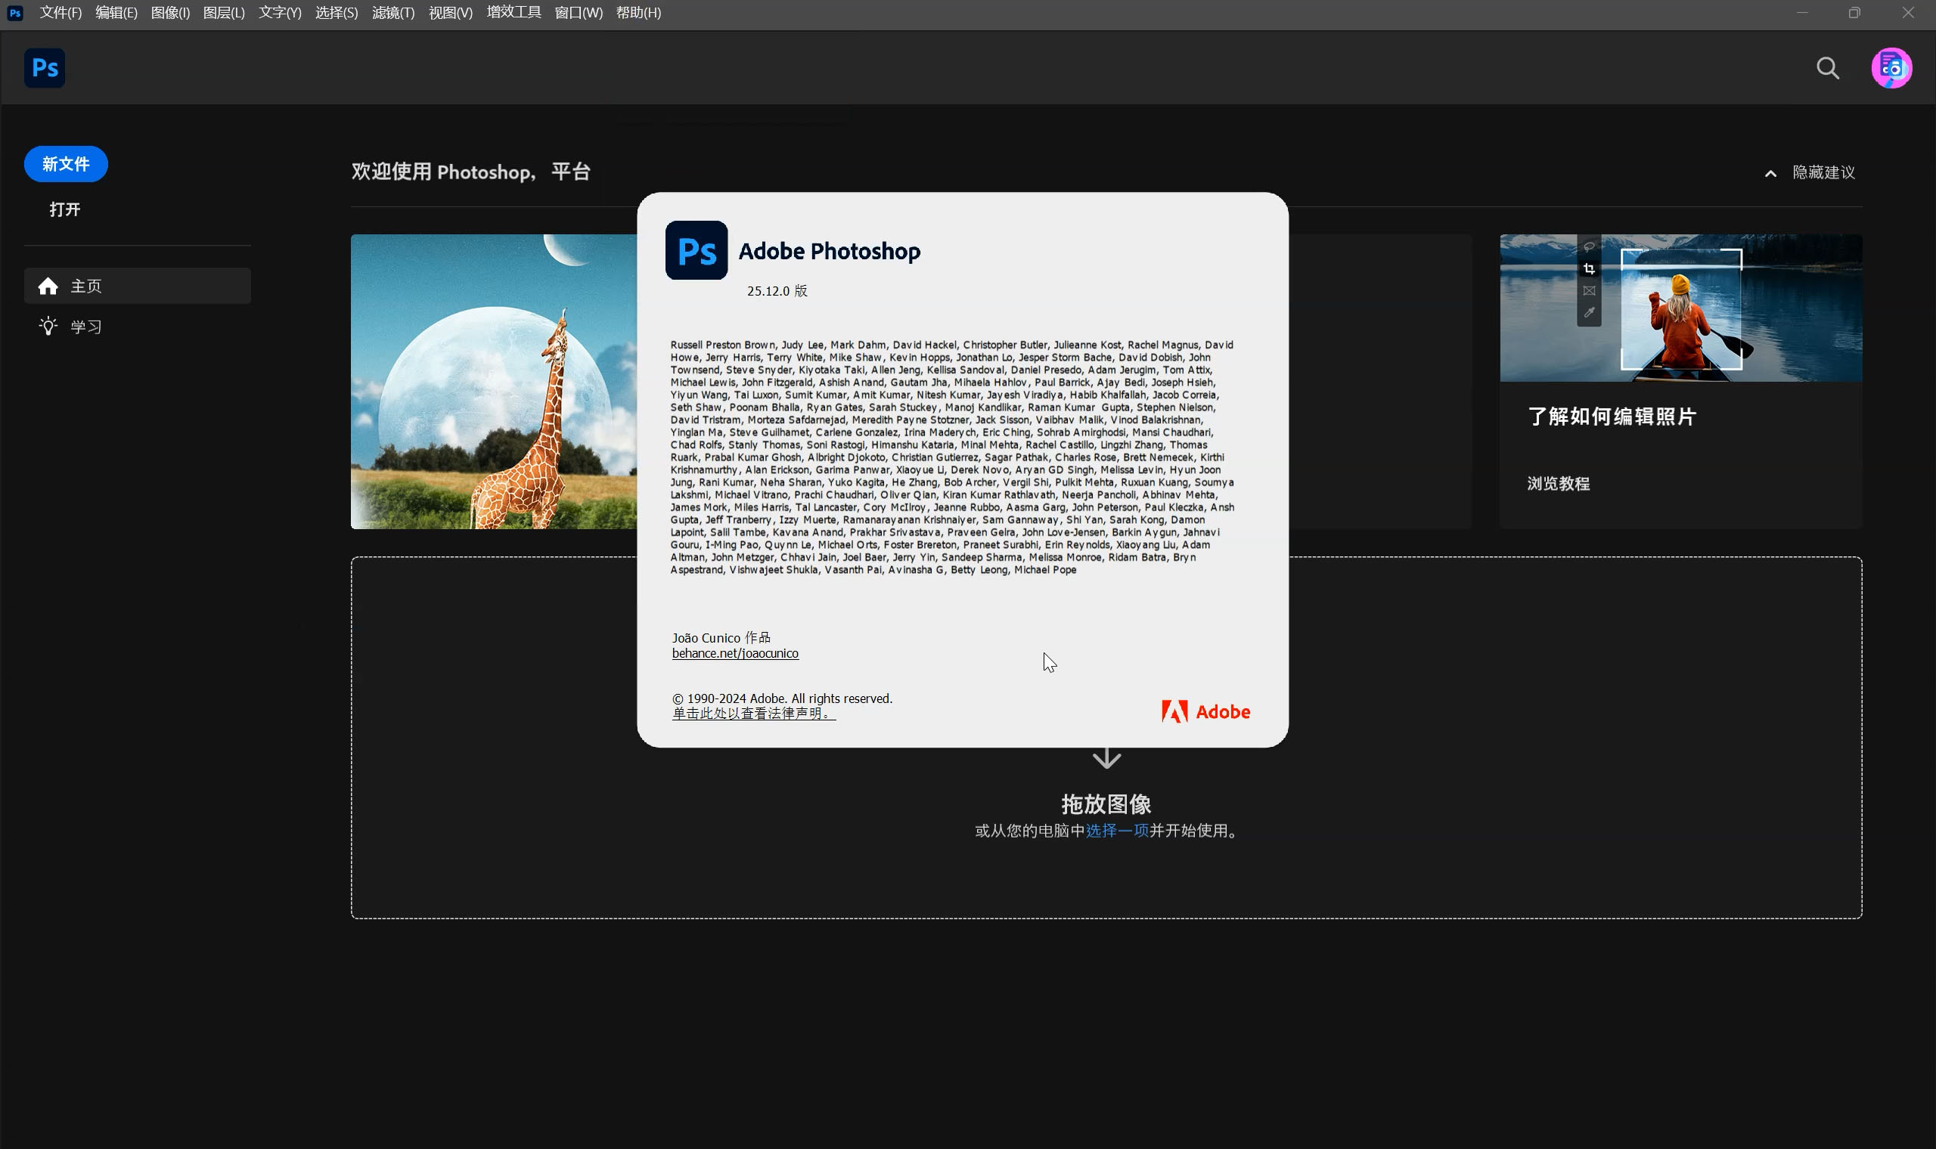Click the red Adobe logo
The image size is (1936, 1149).
(1205, 711)
